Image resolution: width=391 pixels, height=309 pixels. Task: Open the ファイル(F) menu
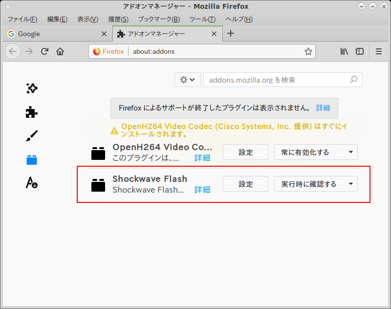[22, 19]
